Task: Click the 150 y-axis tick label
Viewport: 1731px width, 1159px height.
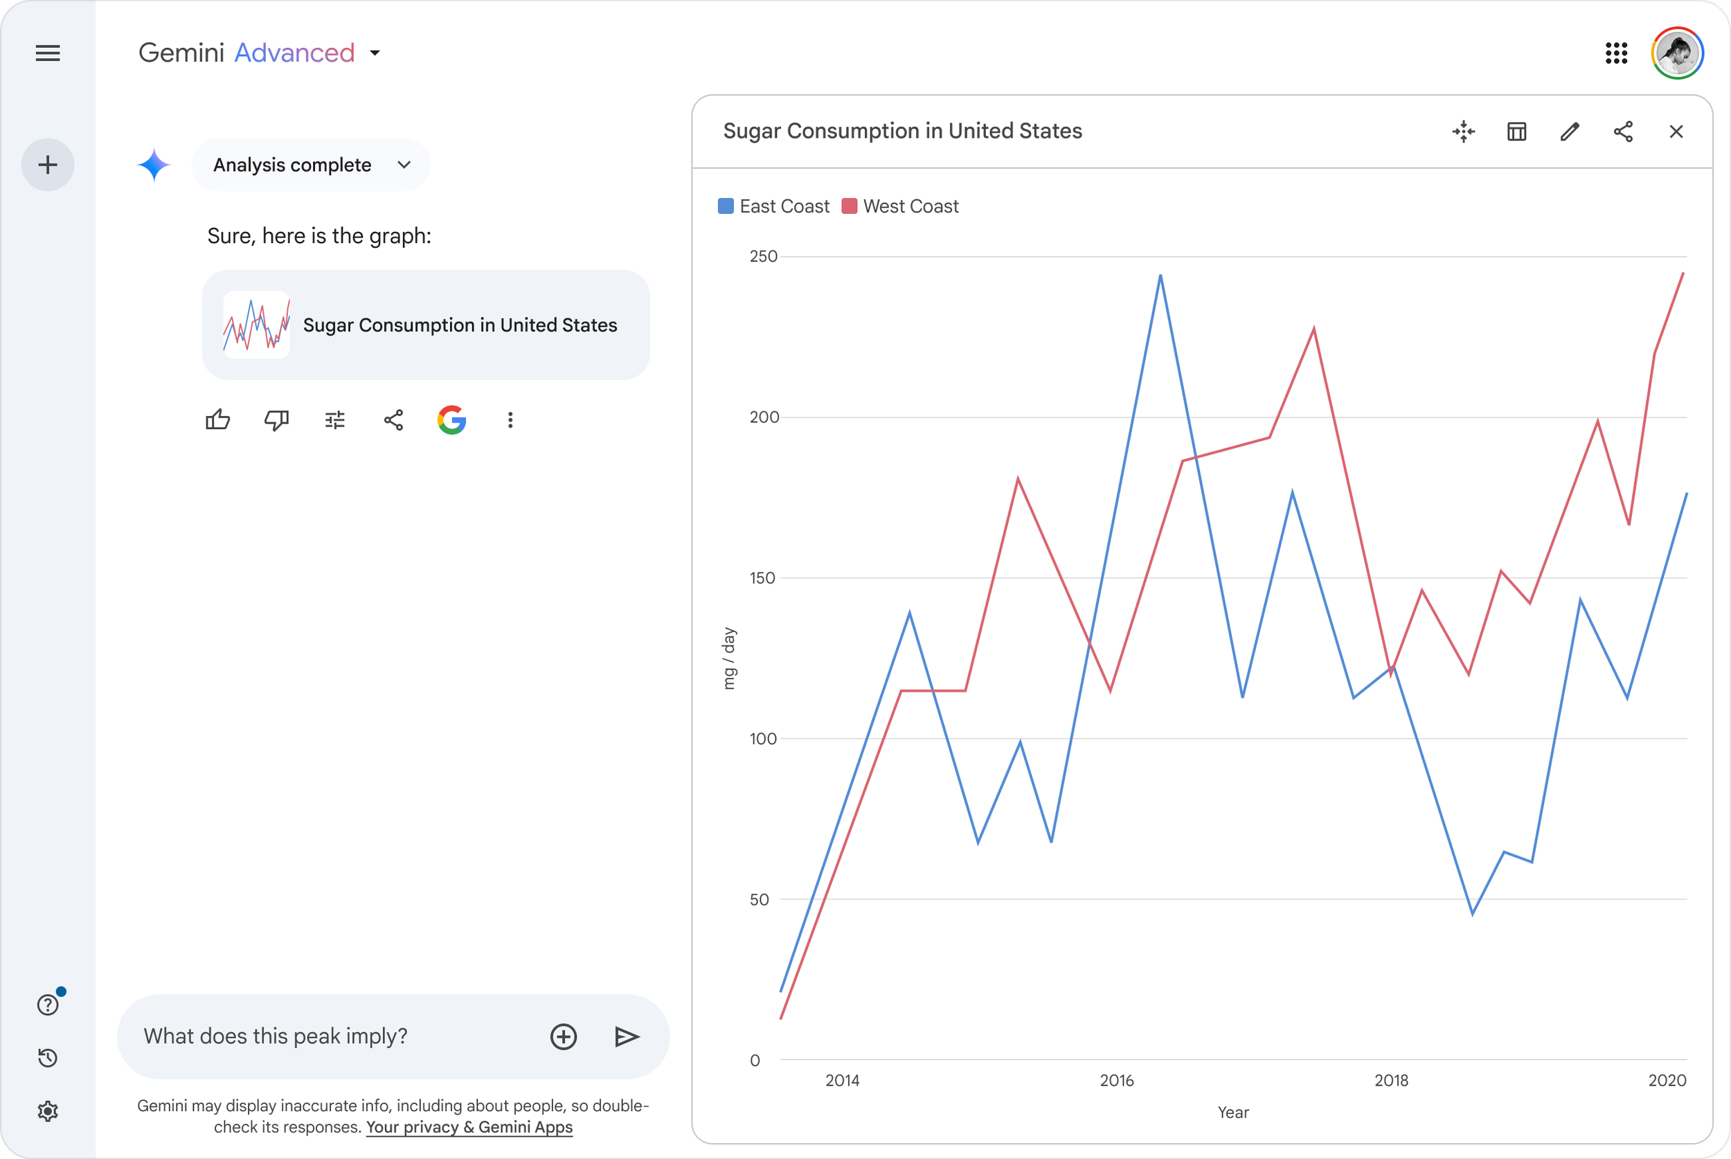Action: 763,578
